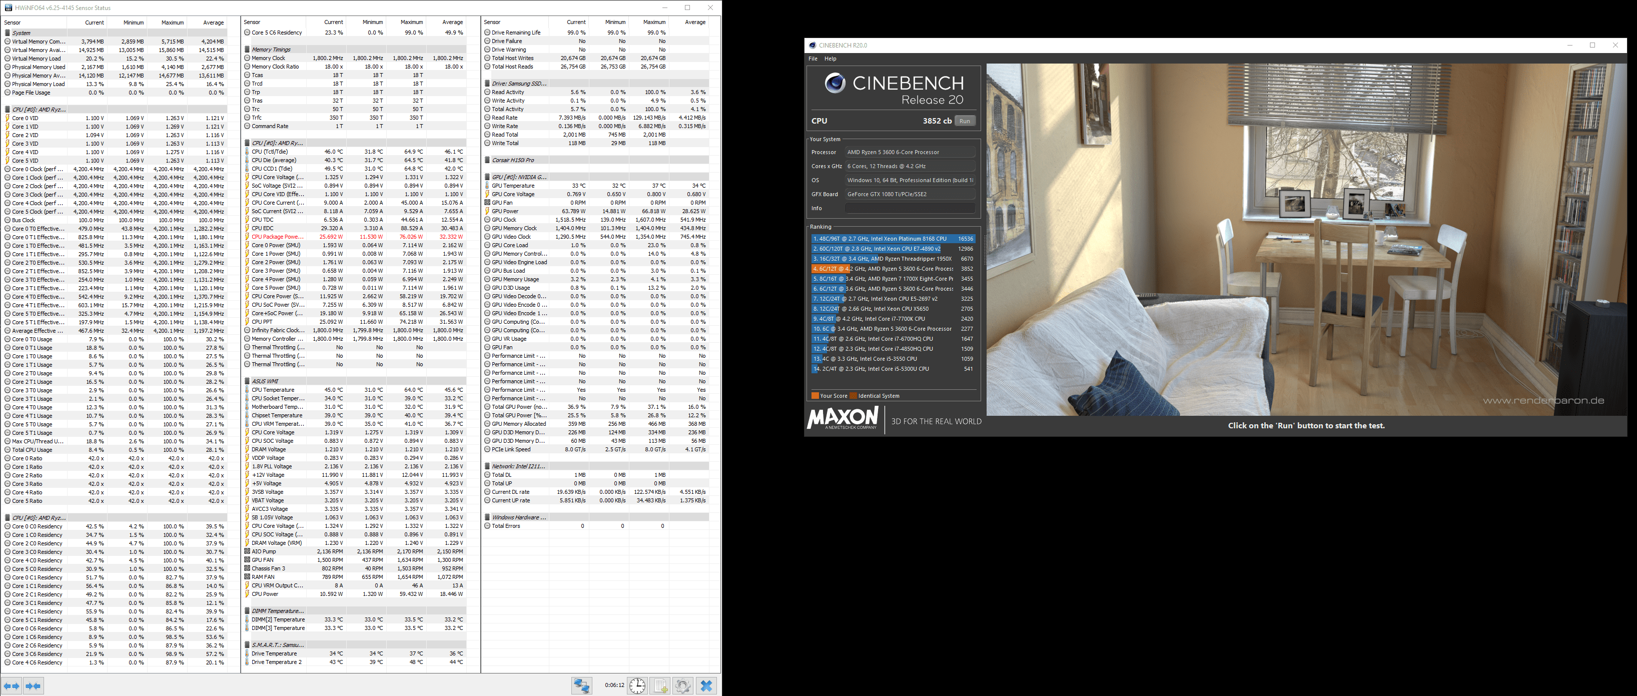1637x696 pixels.
Task: Click the Processor field showing AMD Ryzen 5 3600
Action: [x=910, y=152]
